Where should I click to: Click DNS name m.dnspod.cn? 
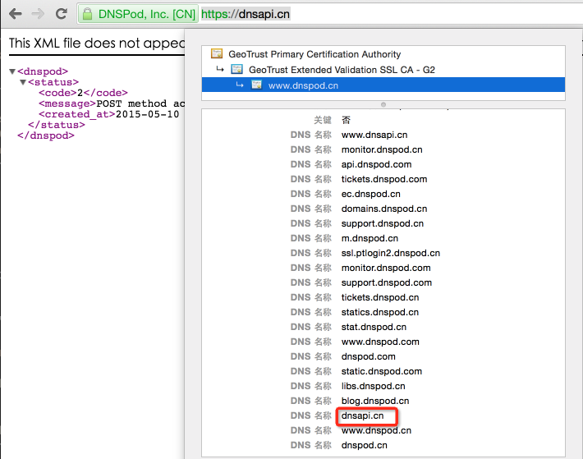[370, 238]
